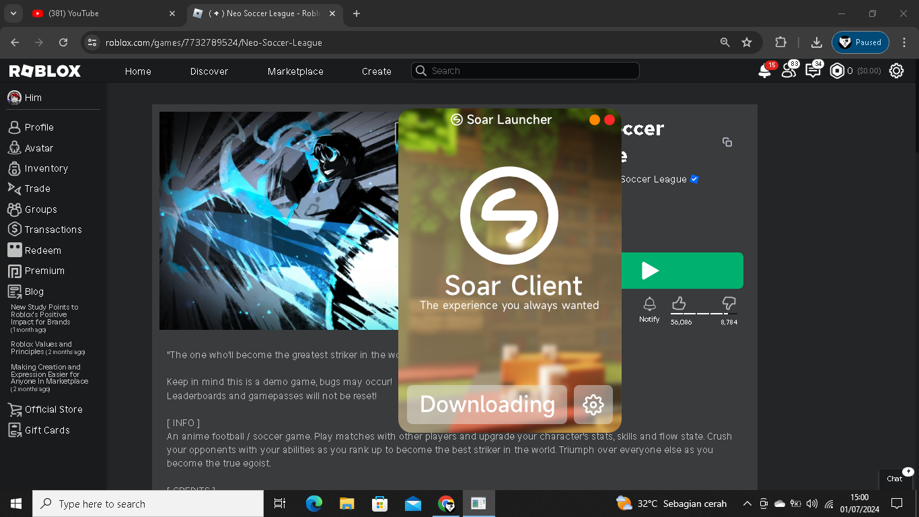Launch Microsoft Edge from the taskbar
This screenshot has height=517, width=919.
314,504
